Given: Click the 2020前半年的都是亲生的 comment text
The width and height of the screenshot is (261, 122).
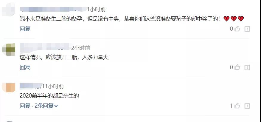Looking at the screenshot, I should (x=49, y=96).
